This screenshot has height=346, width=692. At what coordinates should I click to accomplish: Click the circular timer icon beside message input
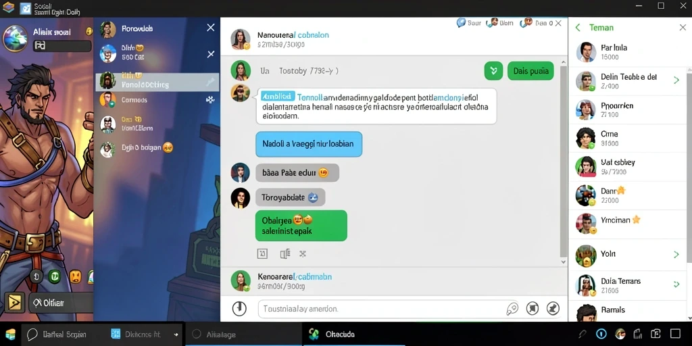pyautogui.click(x=239, y=308)
